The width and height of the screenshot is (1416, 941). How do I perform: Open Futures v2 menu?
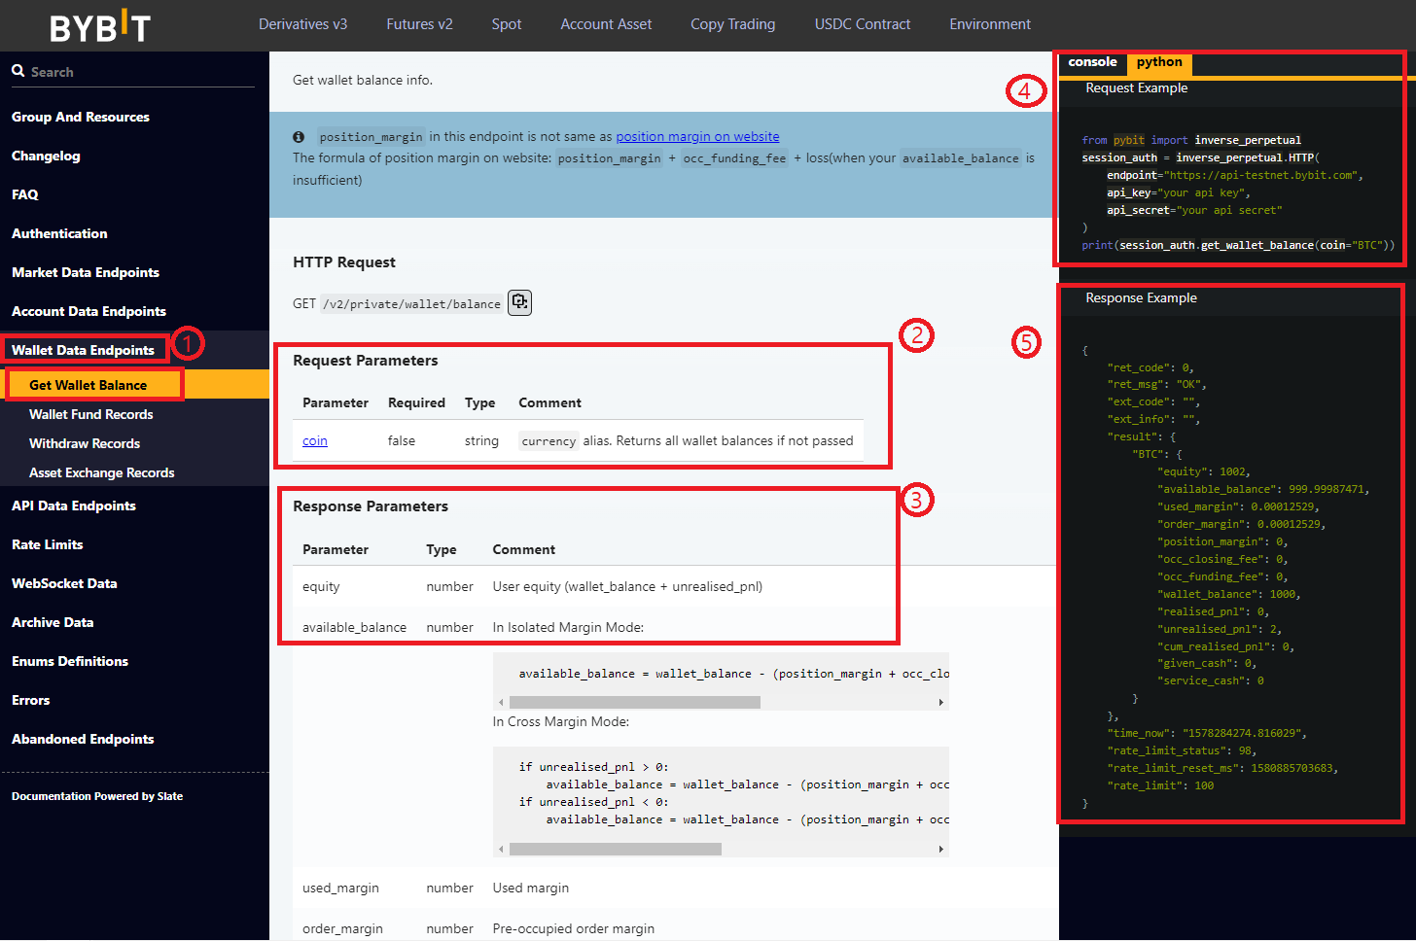[x=419, y=24]
